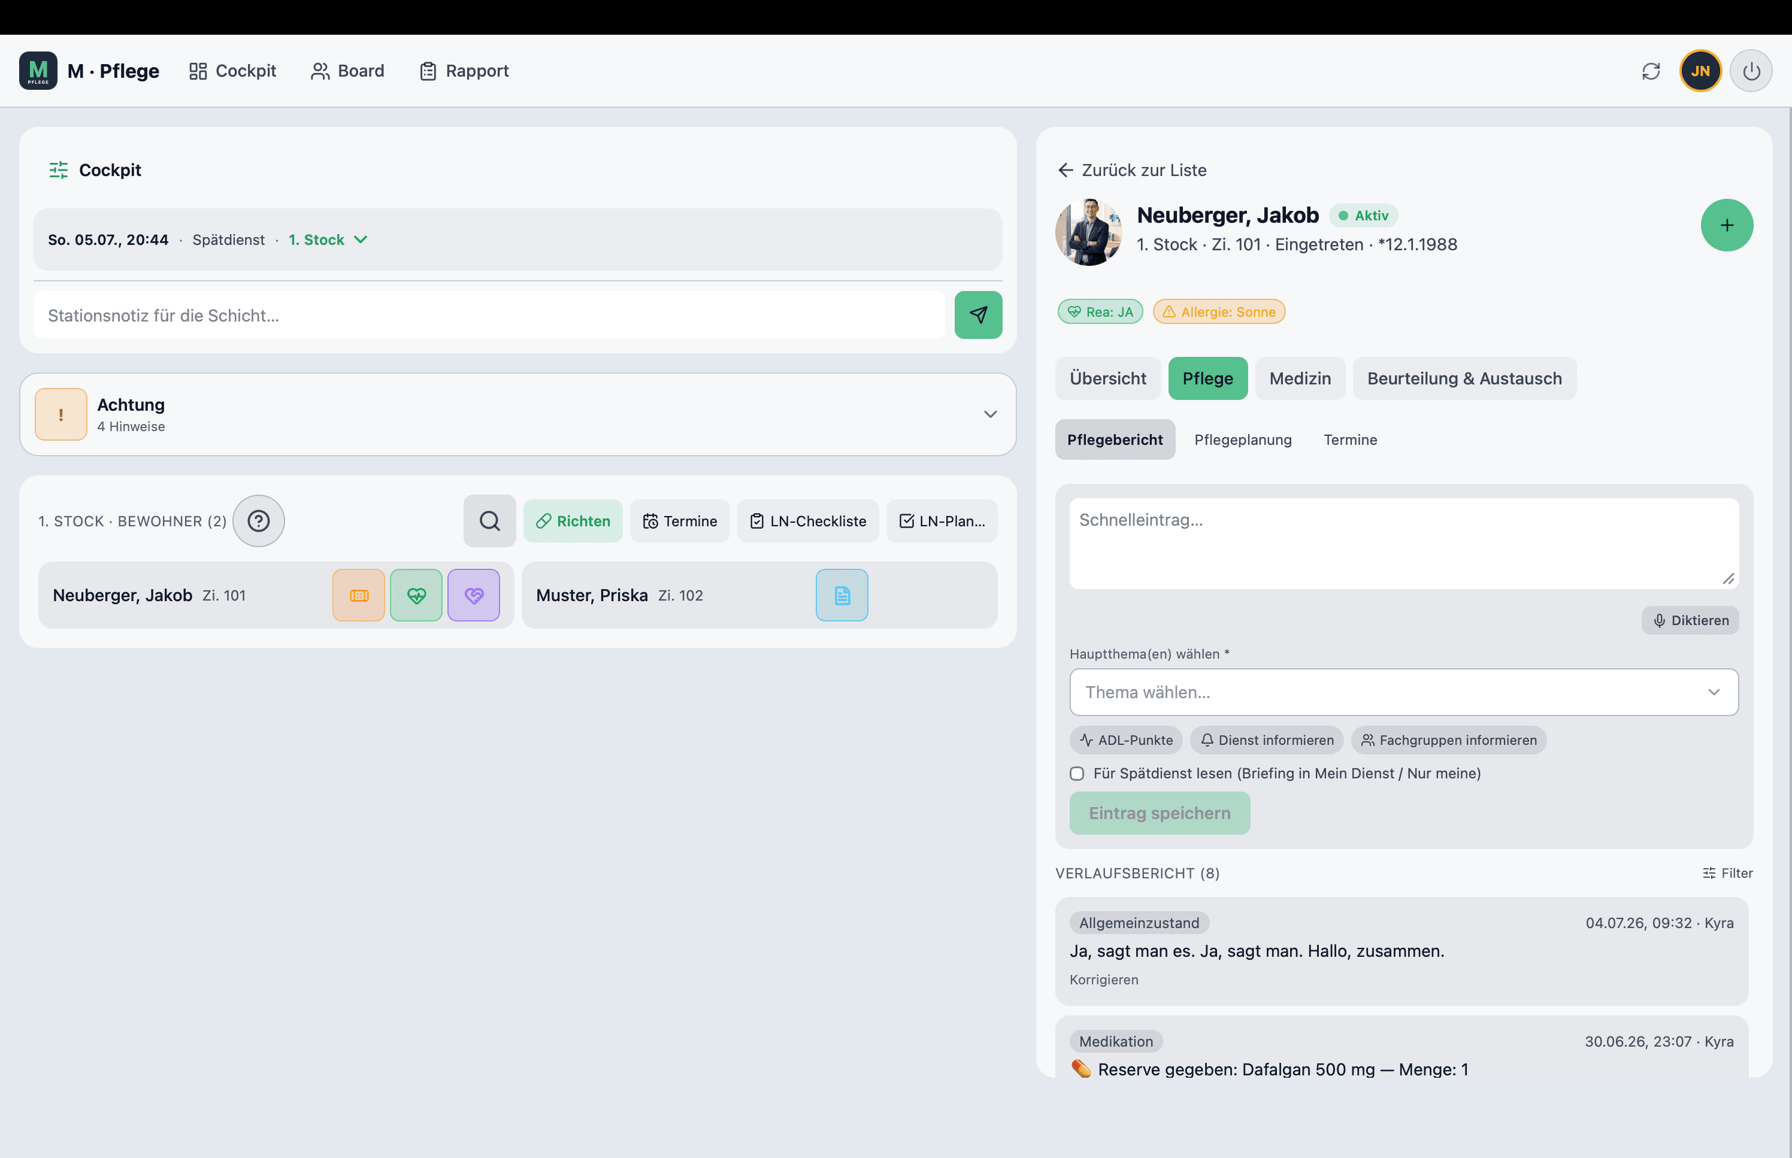The width and height of the screenshot is (1792, 1158).
Task: Start dictation with Diktieren button
Action: pyautogui.click(x=1690, y=620)
